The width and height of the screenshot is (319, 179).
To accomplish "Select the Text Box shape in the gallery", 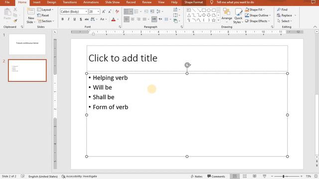I will (189, 10).
